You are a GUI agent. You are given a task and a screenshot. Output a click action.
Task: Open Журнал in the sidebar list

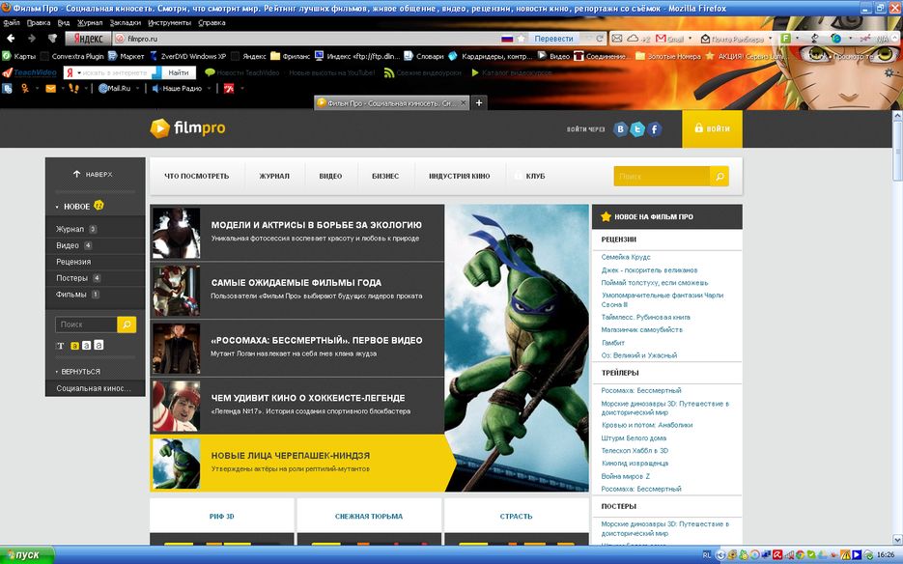click(70, 229)
